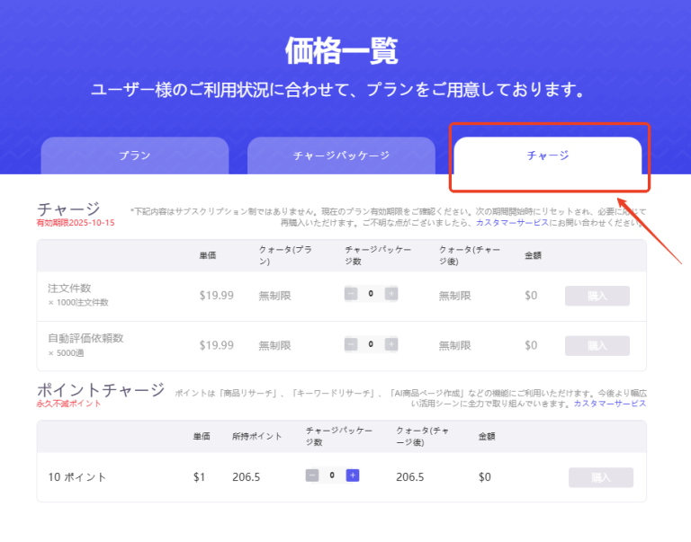The width and height of the screenshot is (691, 542).
Task: Click plus icon in 自動評価依頼数 row
Action: 391,344
